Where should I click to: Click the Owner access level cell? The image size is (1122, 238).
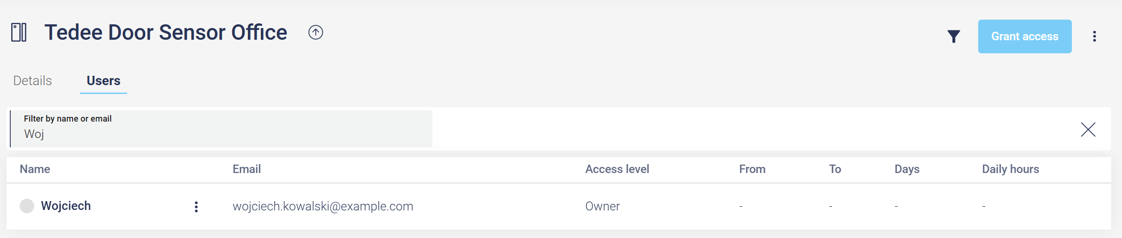602,206
